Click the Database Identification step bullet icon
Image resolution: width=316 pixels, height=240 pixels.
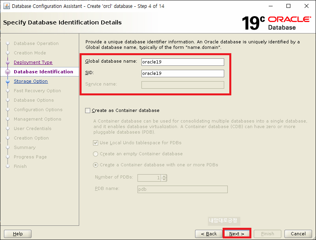click(7, 72)
